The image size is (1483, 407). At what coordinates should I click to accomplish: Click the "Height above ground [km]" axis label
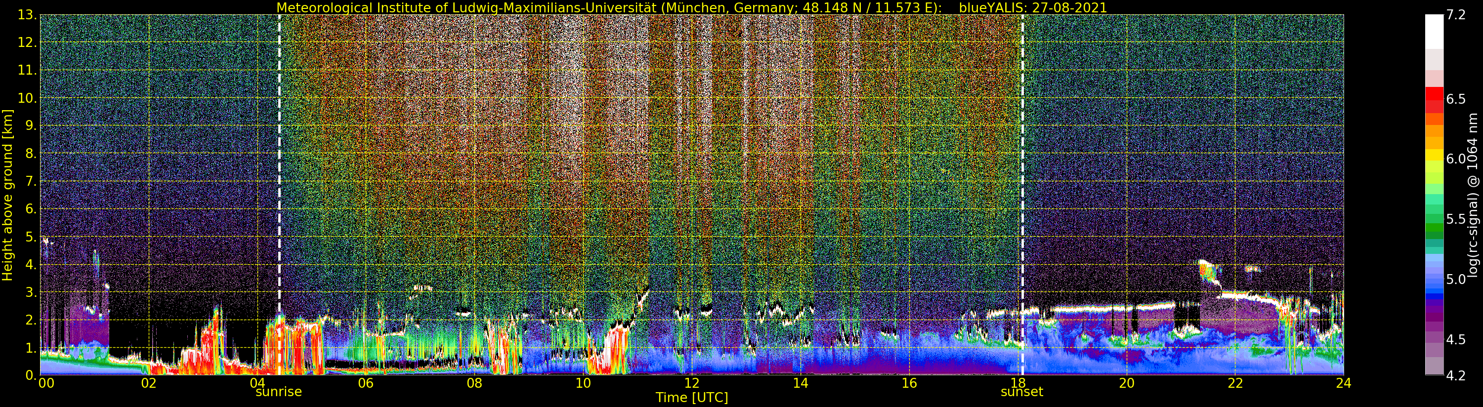(7, 195)
